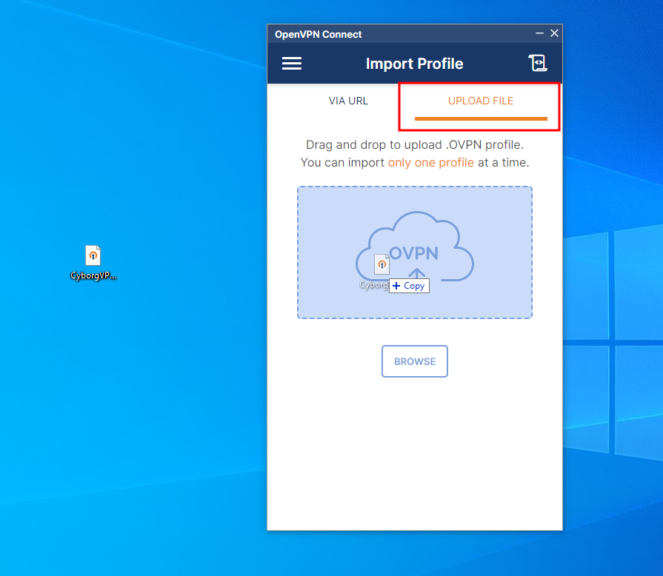
Task: Click the "OpenVPN Connect" window title
Action: click(x=319, y=34)
